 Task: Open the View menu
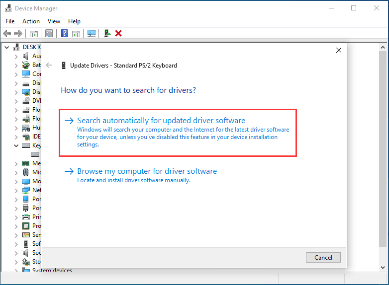(x=54, y=21)
